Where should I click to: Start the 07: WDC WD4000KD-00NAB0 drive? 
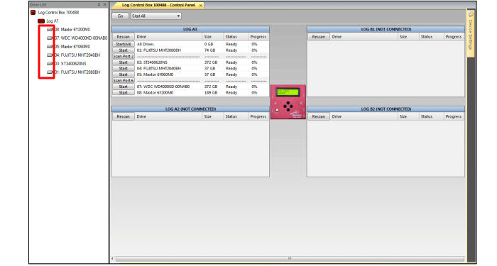(124, 87)
